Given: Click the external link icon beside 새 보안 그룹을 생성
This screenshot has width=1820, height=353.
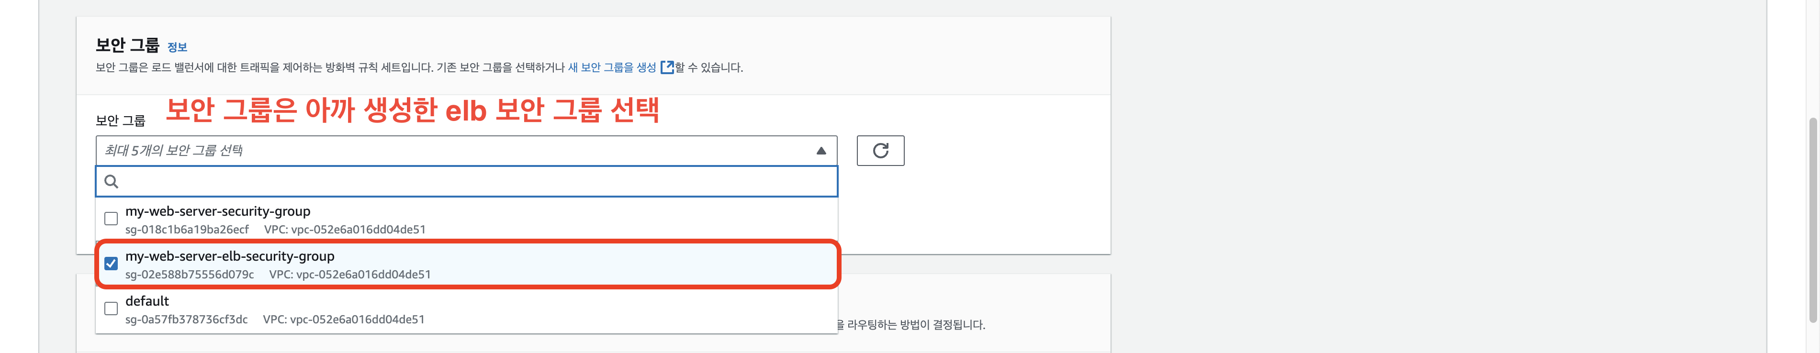Looking at the screenshot, I should (666, 68).
